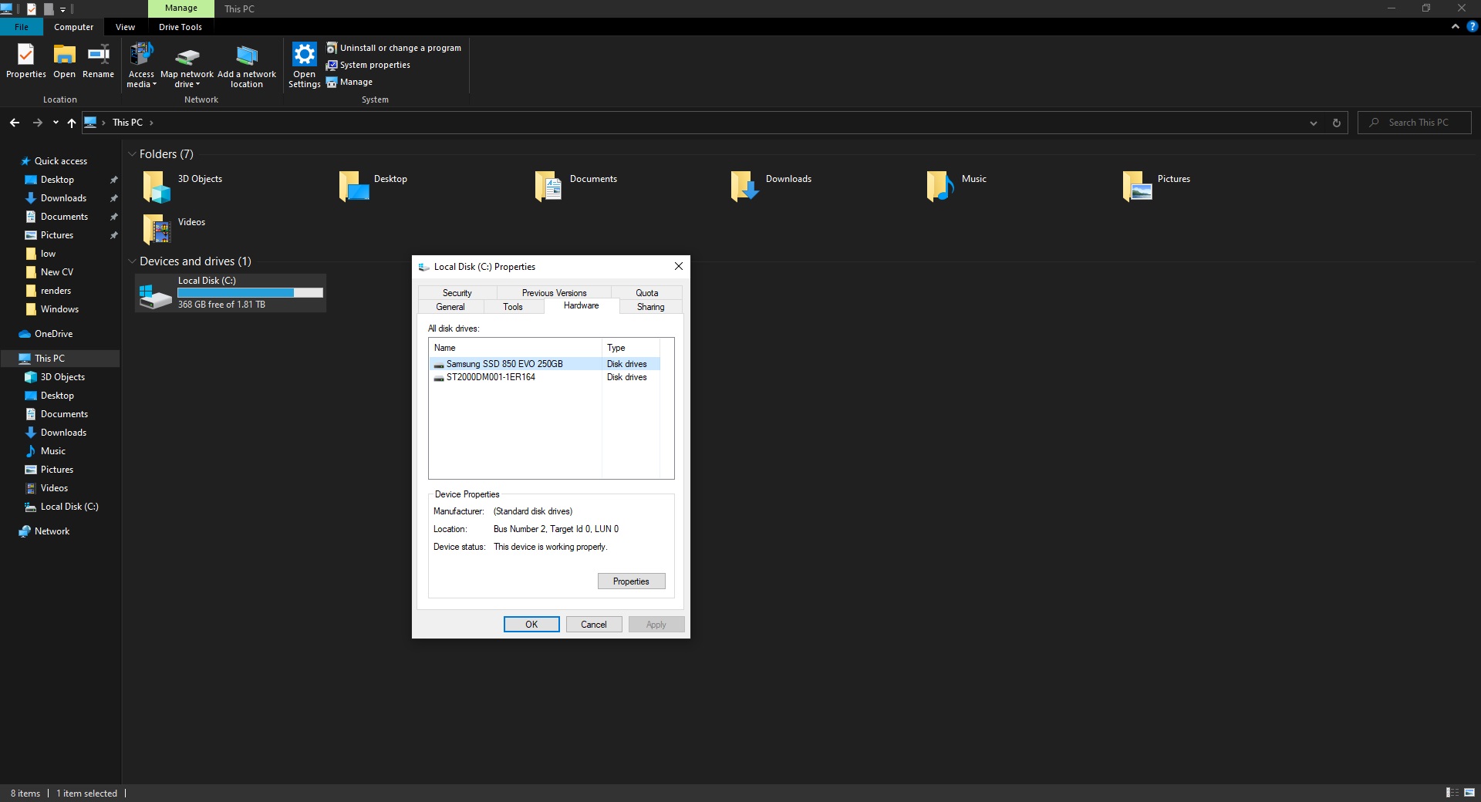Screen dimensions: 1481x802
Task: Go back with the back arrow
Action: click(15, 123)
